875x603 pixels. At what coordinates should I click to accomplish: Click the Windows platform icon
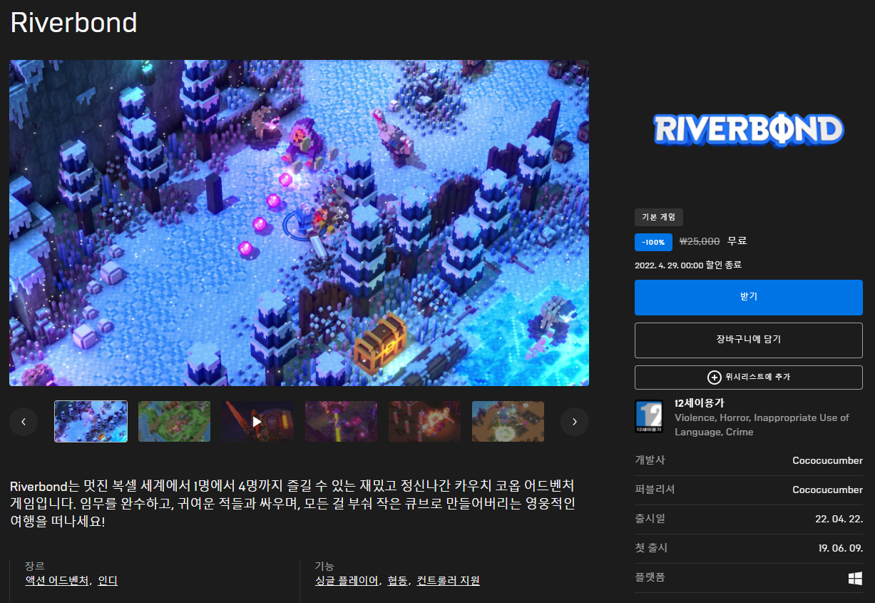click(856, 578)
